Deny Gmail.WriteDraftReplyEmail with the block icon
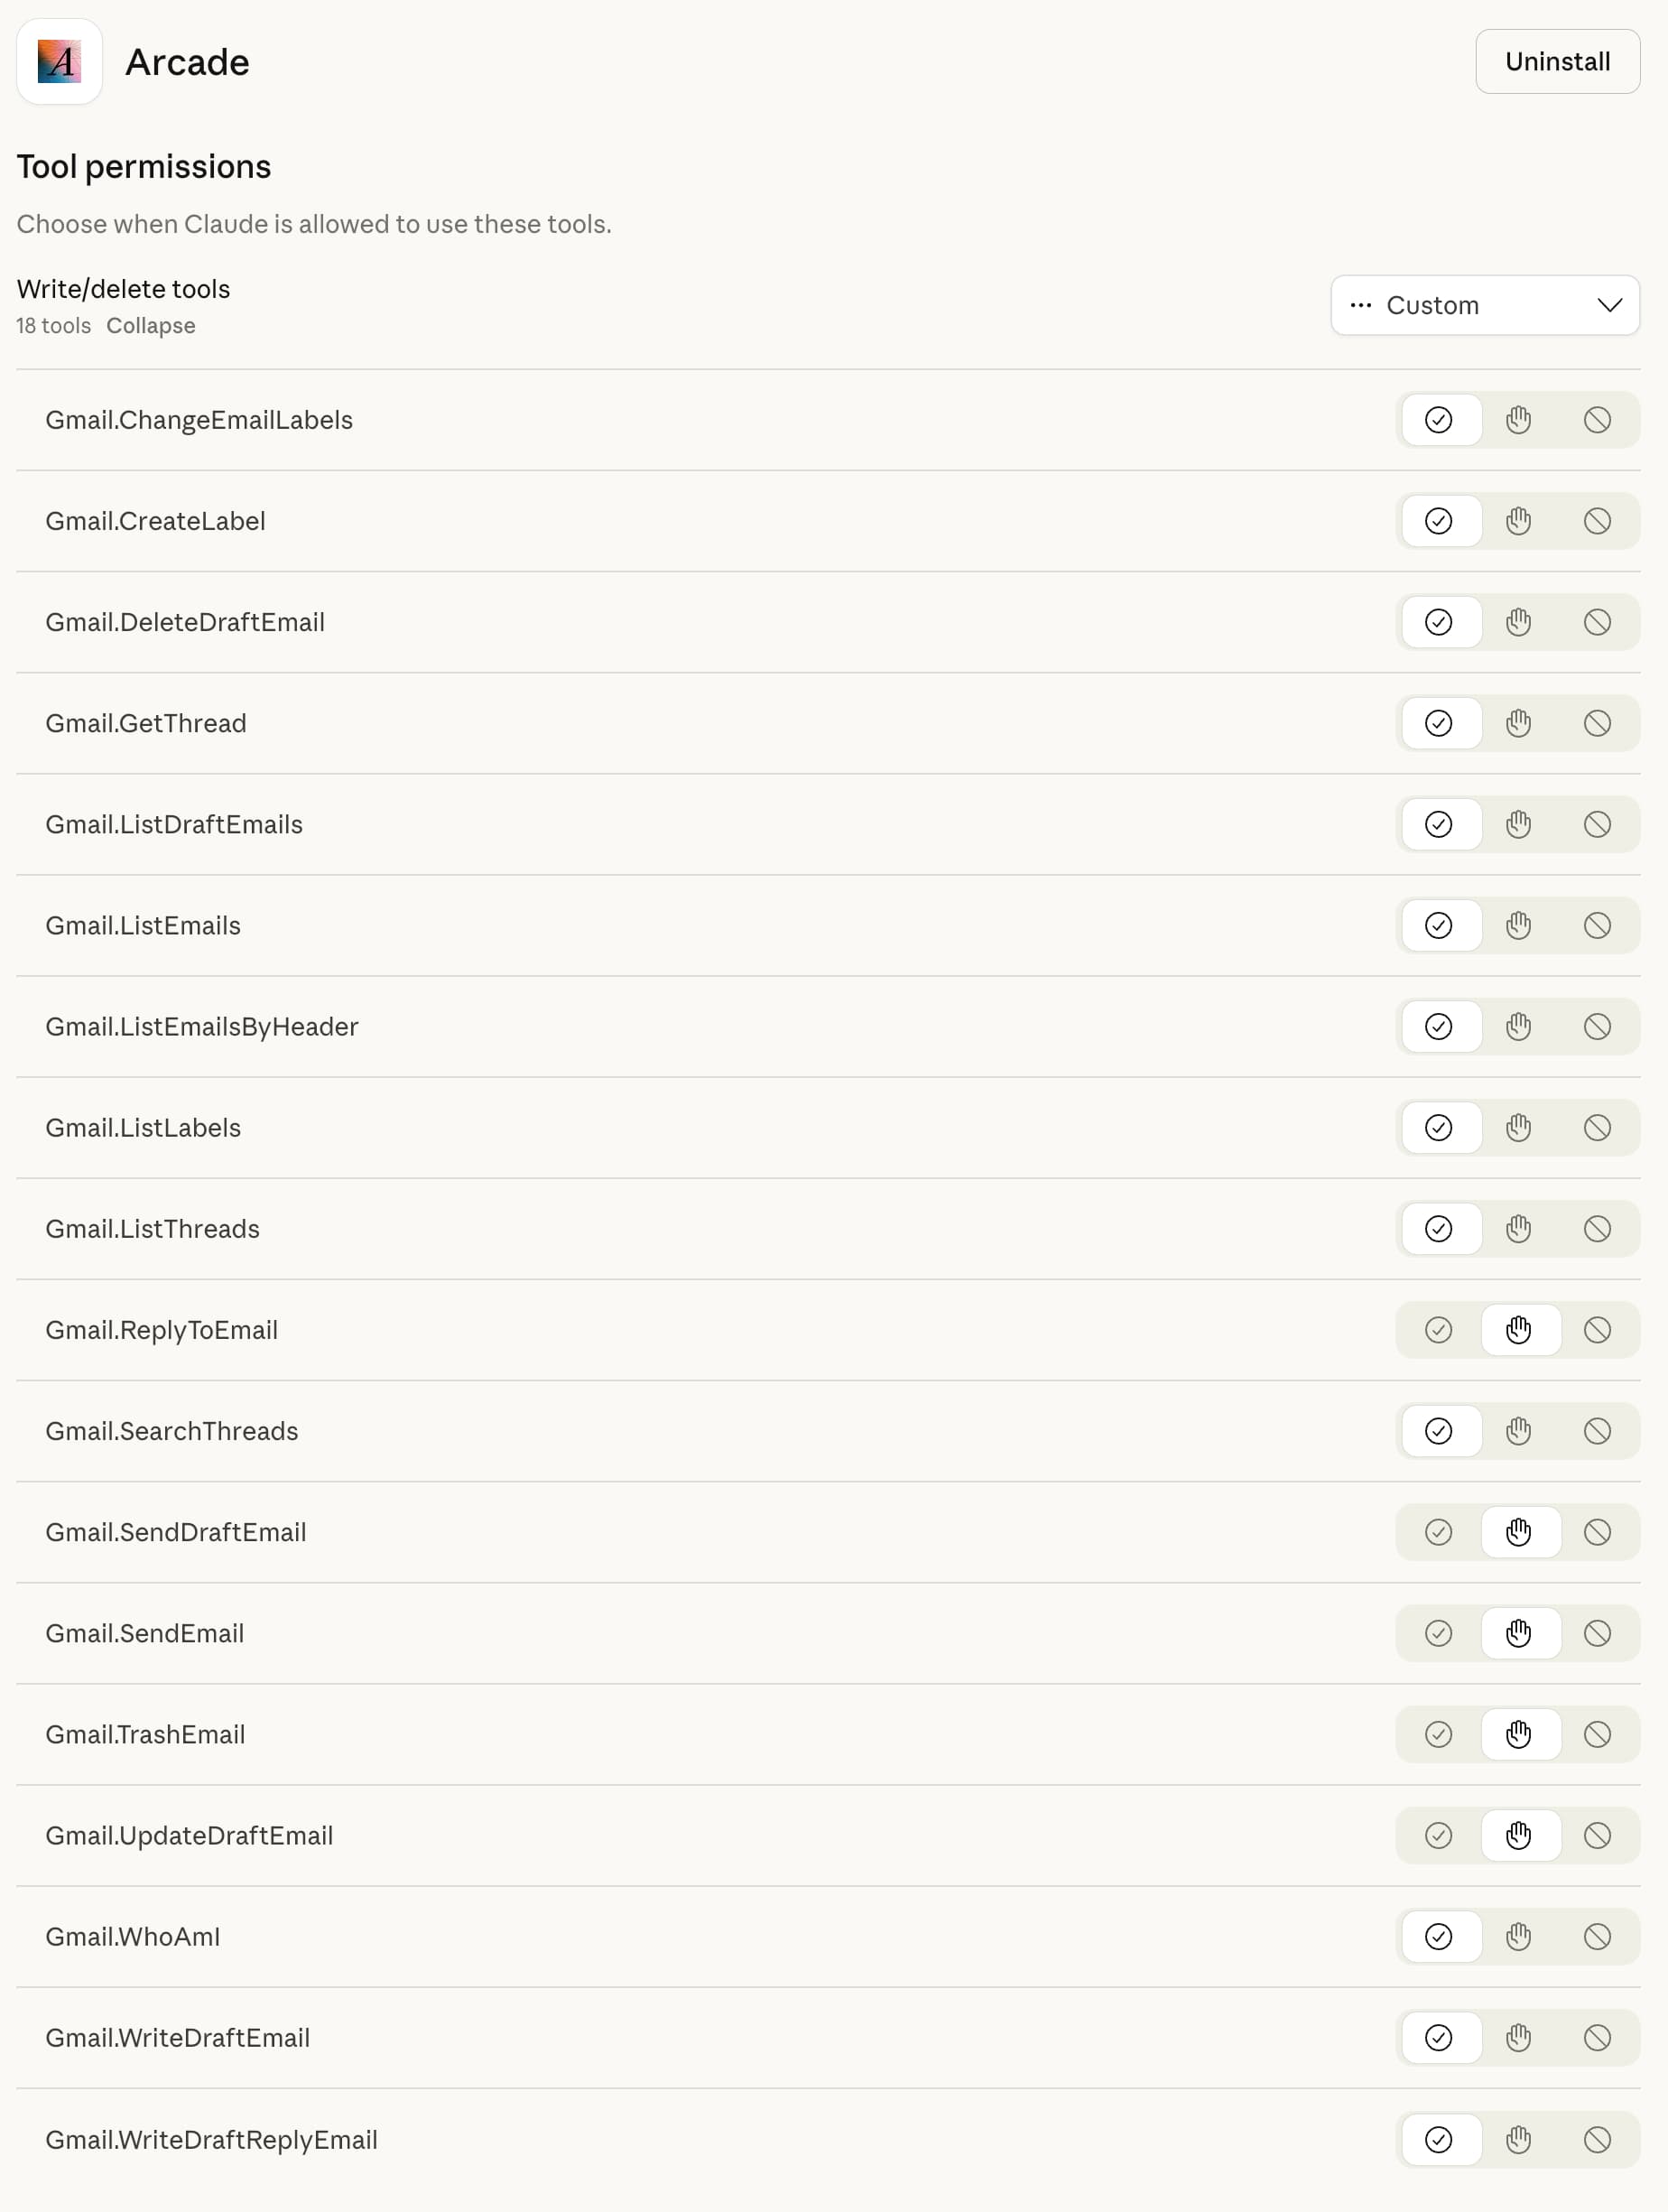Screen dimensions: 1668x2212 [1597, 2139]
